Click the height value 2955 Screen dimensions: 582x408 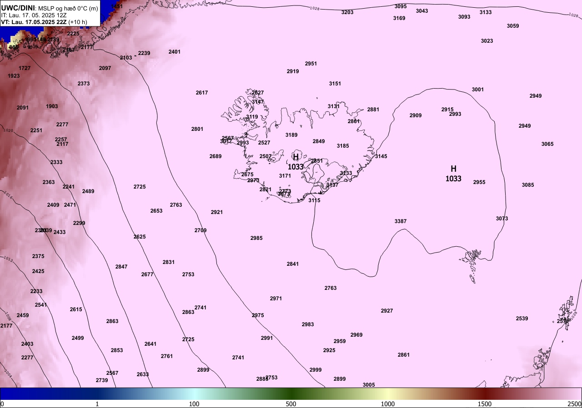pos(479,182)
